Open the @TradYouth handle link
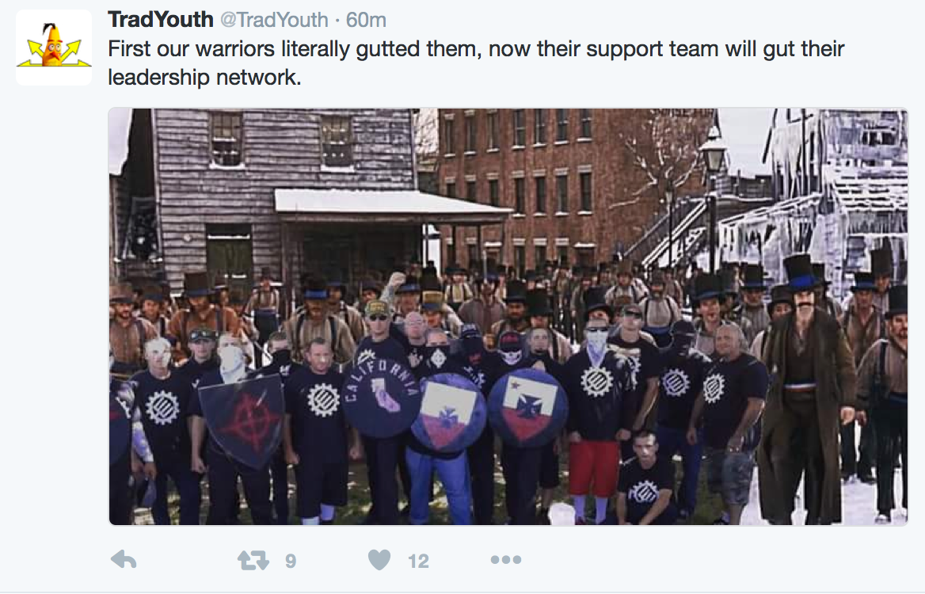The height and width of the screenshot is (594, 925). [x=274, y=20]
